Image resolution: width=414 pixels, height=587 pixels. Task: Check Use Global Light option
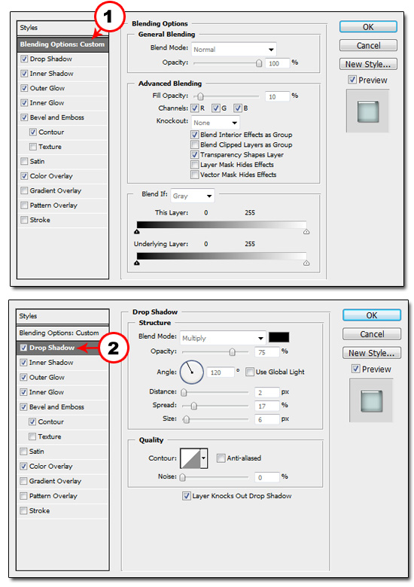[250, 372]
